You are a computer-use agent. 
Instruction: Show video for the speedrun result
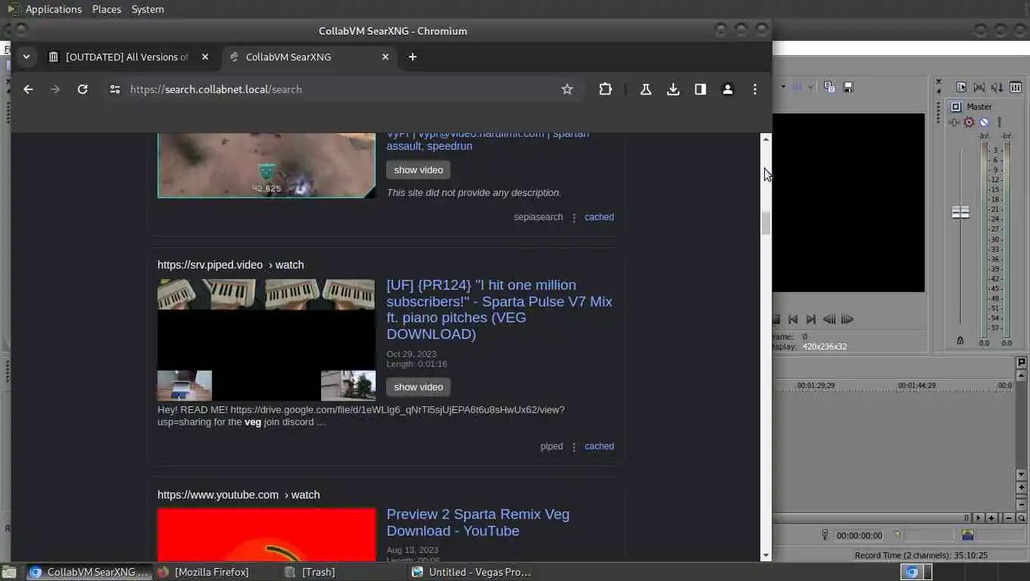pyautogui.click(x=419, y=169)
